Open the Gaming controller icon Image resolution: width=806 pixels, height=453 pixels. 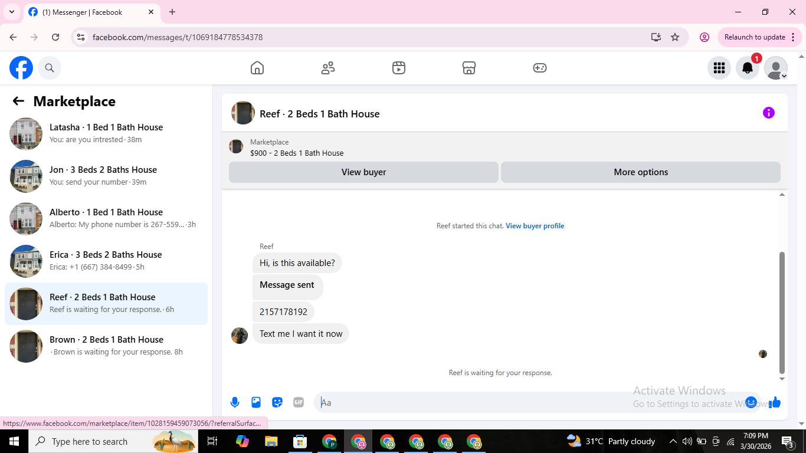540,68
